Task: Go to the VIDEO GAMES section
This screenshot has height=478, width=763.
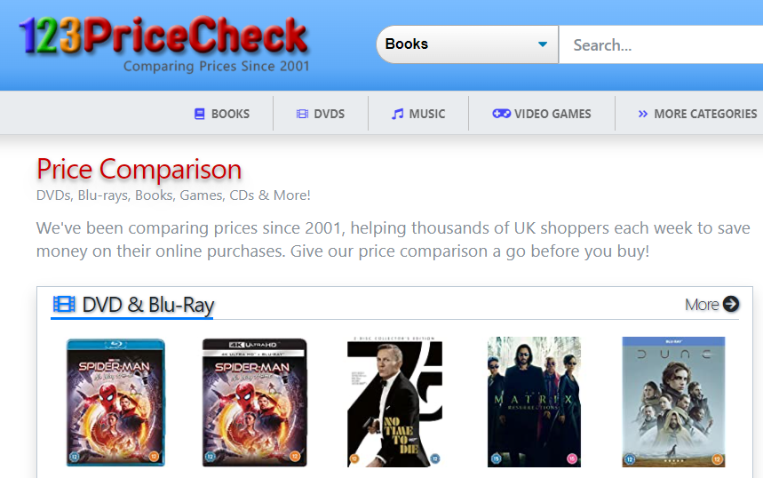Action: click(x=542, y=114)
